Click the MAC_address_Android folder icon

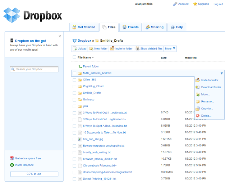[80, 73]
